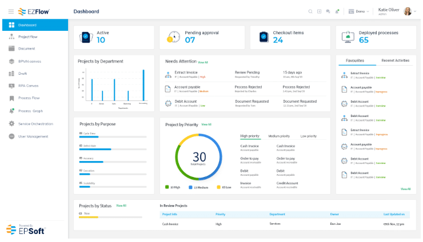
Task: Select the High priority tab
Action: pos(250,136)
